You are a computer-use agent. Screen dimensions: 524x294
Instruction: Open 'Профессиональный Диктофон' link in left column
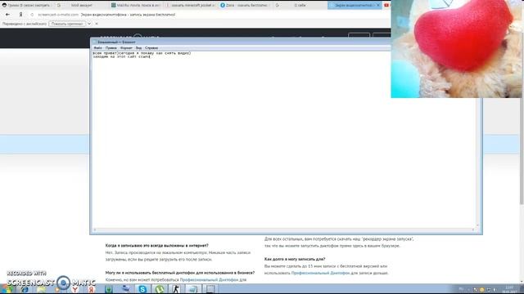click(209, 279)
